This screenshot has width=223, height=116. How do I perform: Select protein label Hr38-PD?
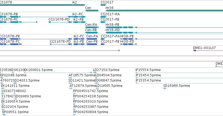coord(127,42)
